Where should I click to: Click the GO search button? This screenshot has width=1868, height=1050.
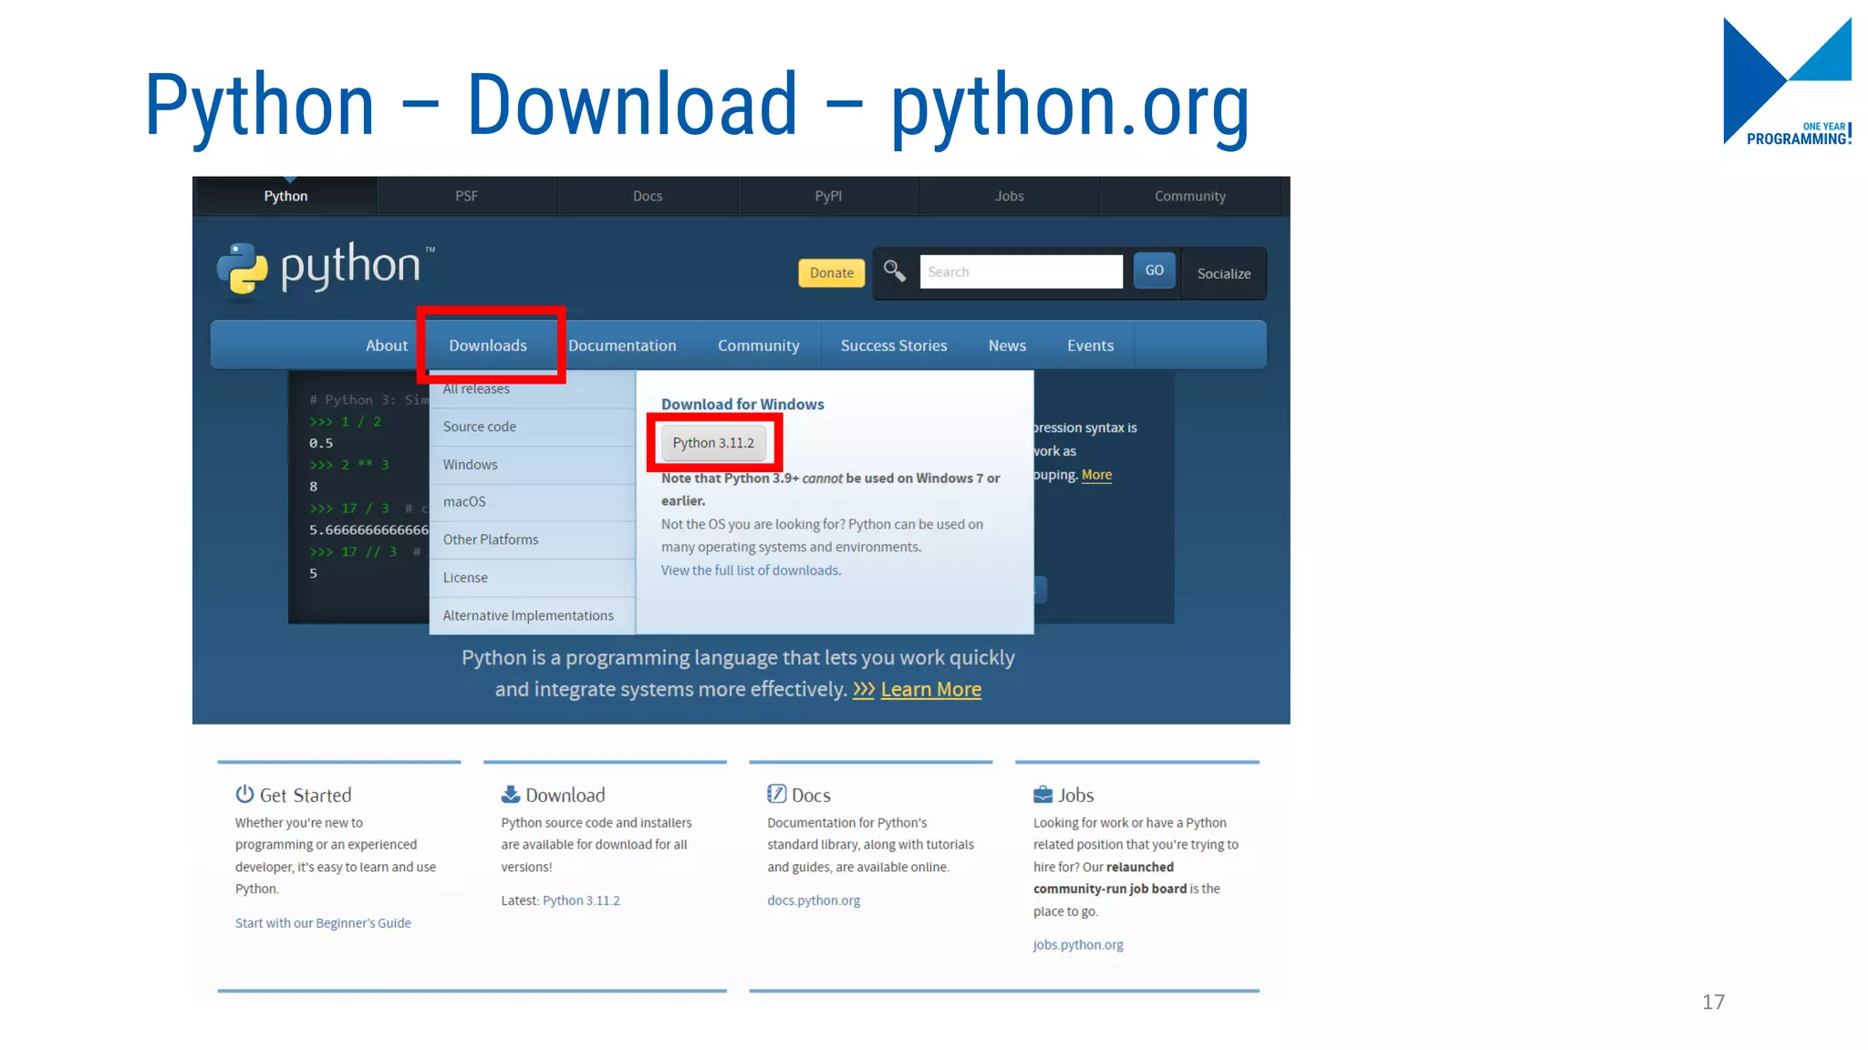(1155, 271)
